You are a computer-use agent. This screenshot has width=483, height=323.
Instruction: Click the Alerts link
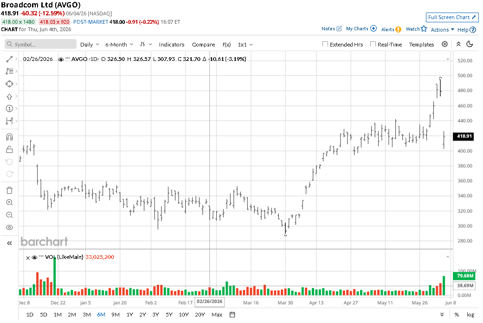(x=387, y=30)
